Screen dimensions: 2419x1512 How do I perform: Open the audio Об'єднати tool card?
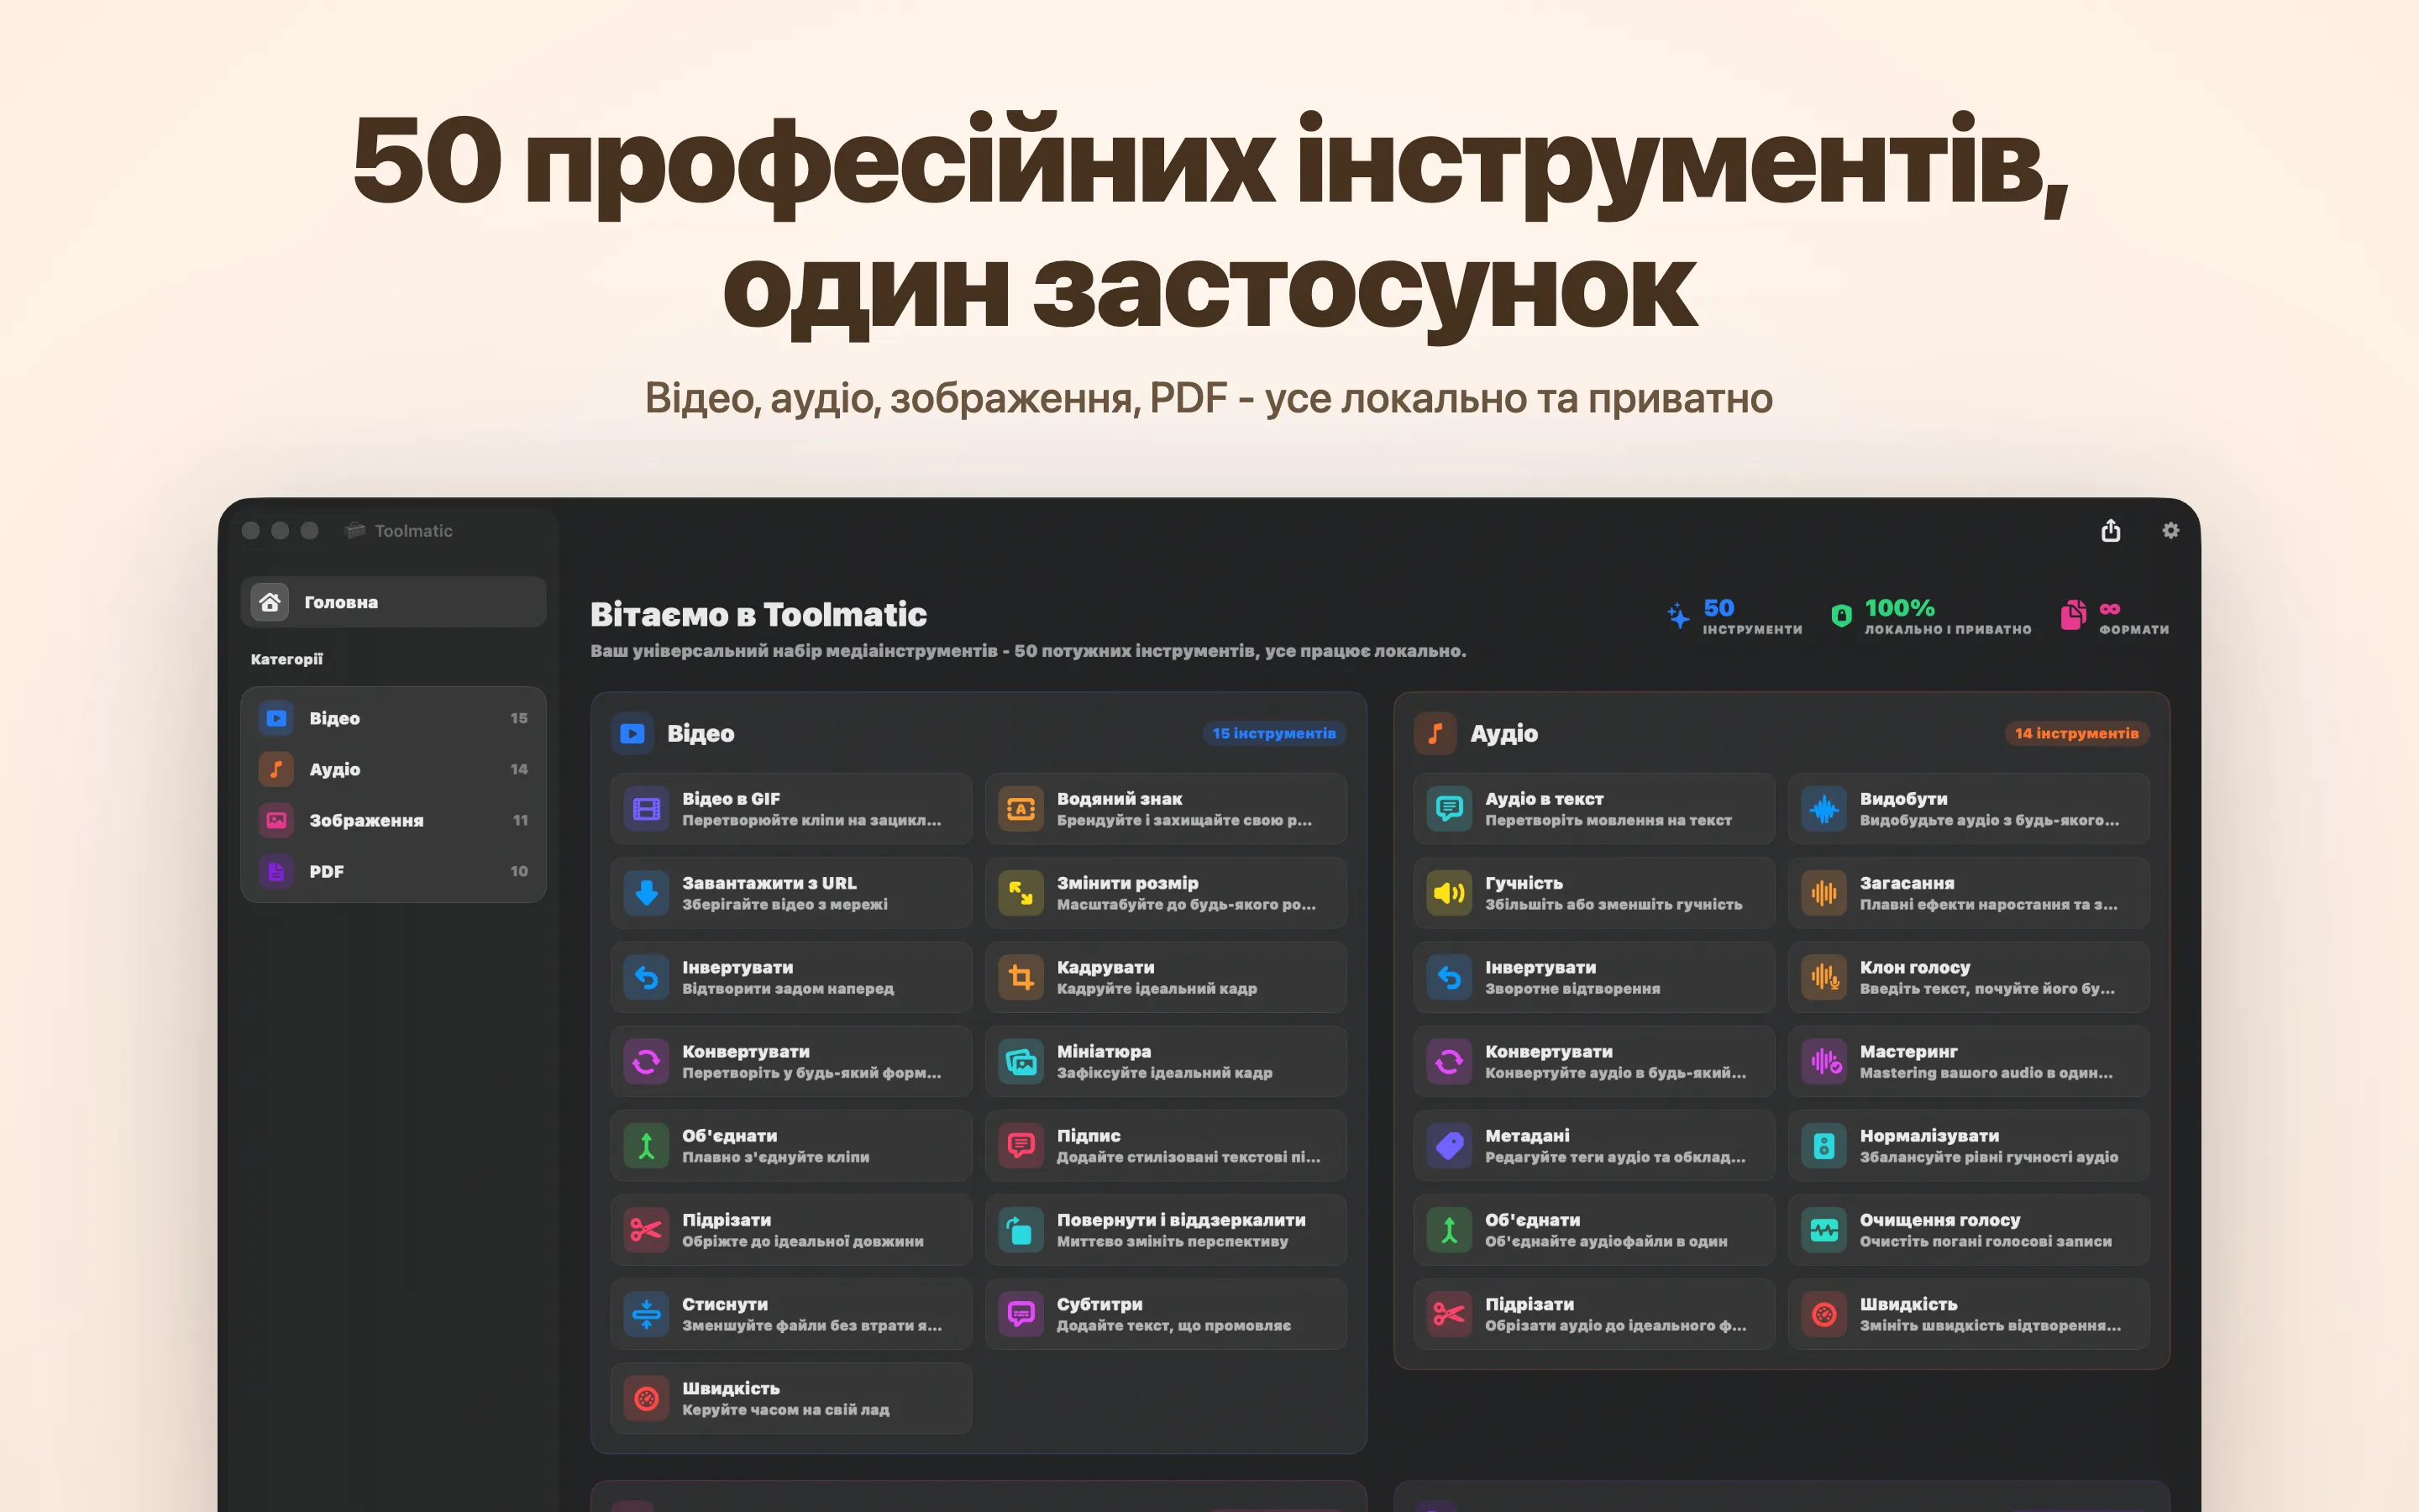tap(1593, 1230)
